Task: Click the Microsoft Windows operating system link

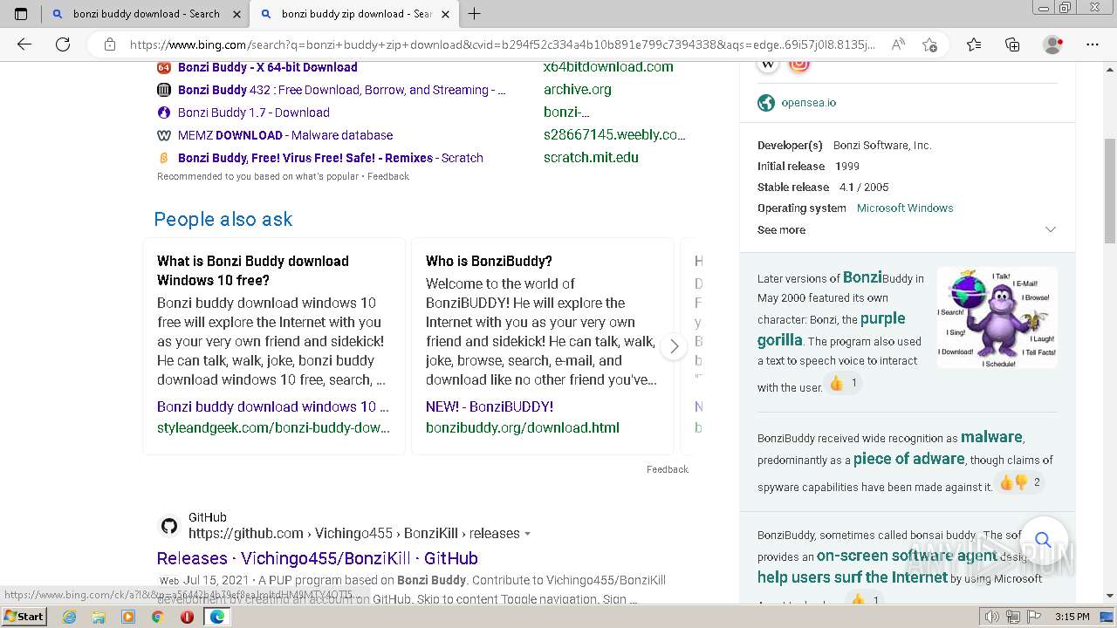Action: (905, 208)
